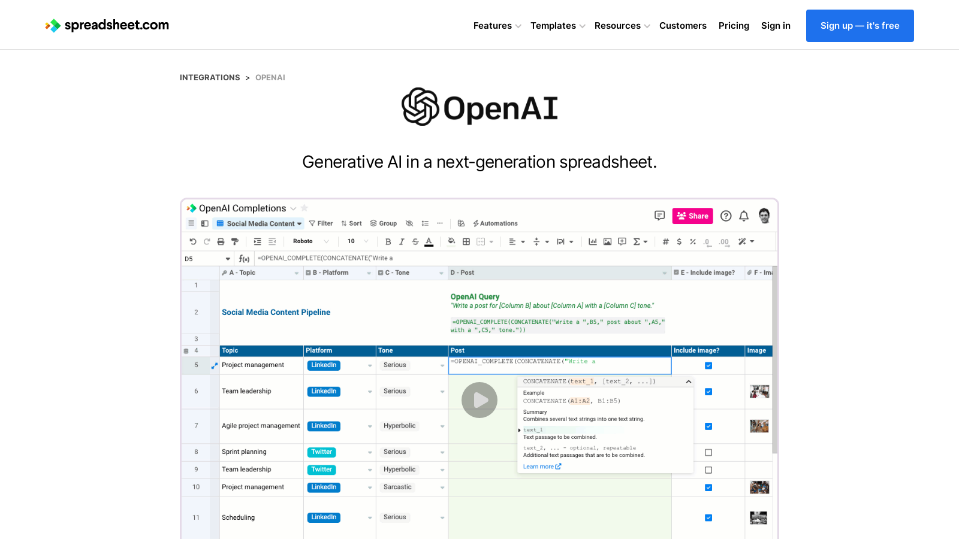Viewport: 959px width, 539px height.
Task: Click the print icon in the toolbar
Action: (221, 242)
